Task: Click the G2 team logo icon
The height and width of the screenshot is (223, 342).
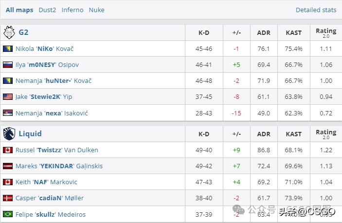Action: click(x=9, y=32)
